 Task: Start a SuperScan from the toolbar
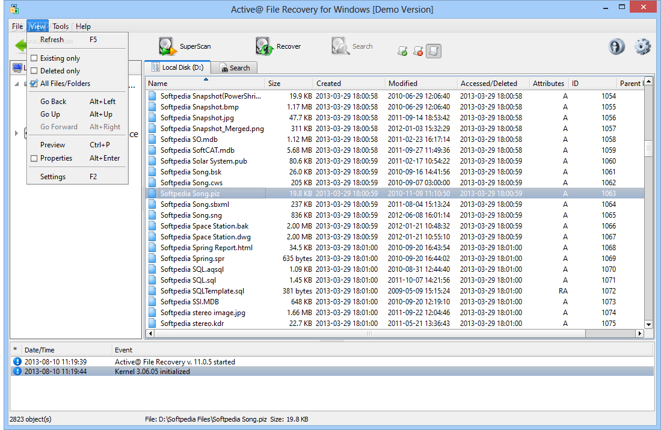tap(185, 46)
